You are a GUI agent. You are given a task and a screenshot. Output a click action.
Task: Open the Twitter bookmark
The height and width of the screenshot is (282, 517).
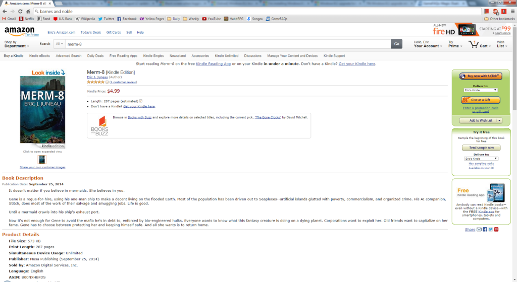coord(106,19)
